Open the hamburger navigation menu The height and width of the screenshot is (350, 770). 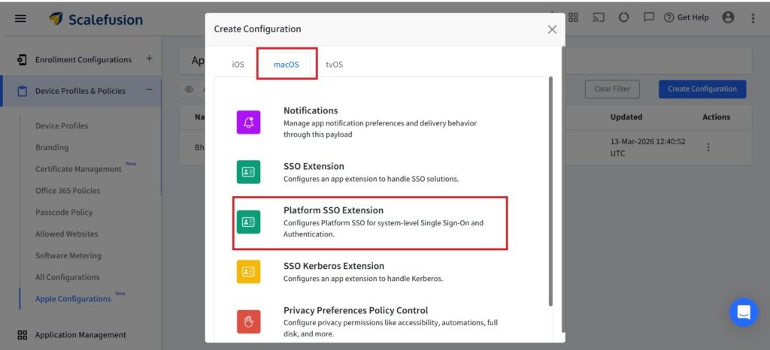click(x=20, y=19)
